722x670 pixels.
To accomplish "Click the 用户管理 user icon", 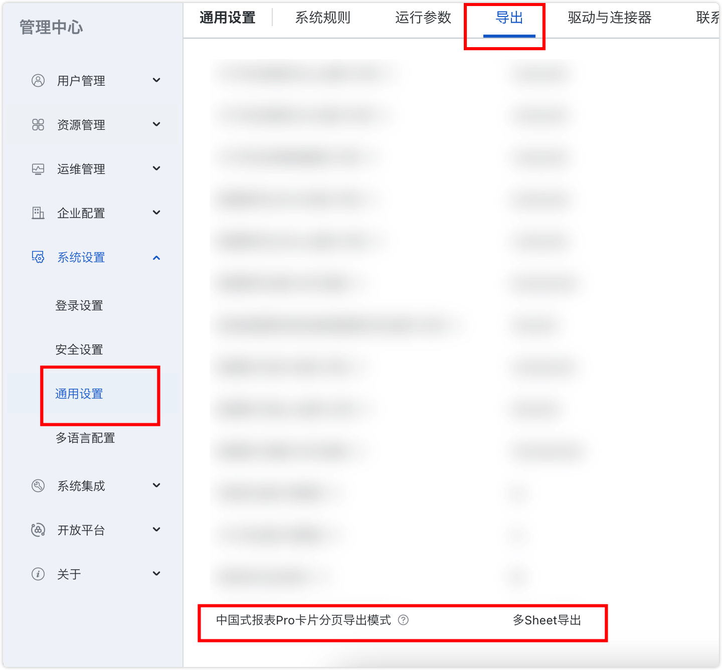I will click(x=38, y=80).
